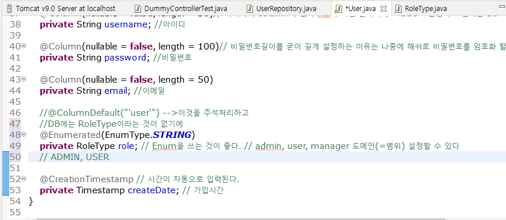Open the DummyControllerTest.java tab

[182, 8]
